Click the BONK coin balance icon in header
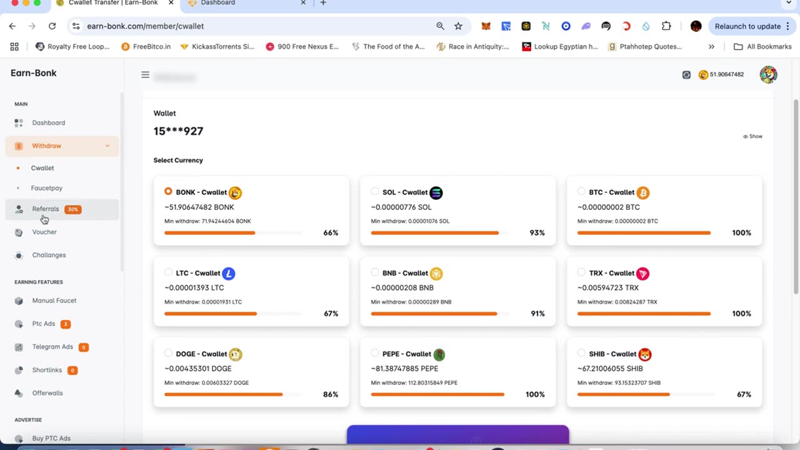 coord(703,75)
